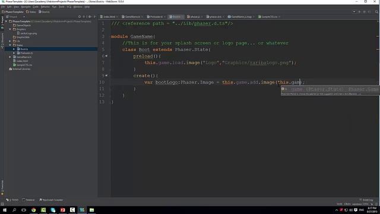Open the Edit menu
Screen dimensions: 380x214
(x=9, y=7)
